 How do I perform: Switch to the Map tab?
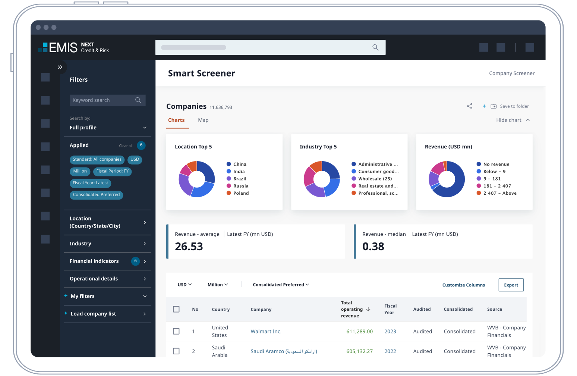(x=203, y=120)
